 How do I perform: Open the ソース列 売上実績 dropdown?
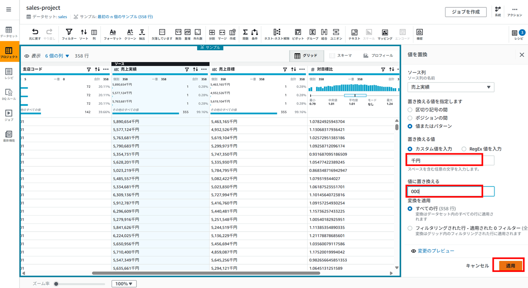point(451,87)
